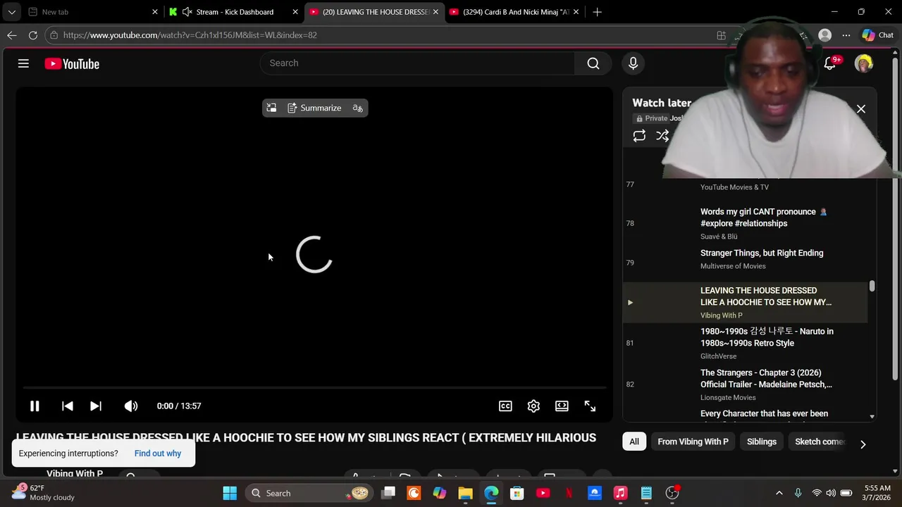The width and height of the screenshot is (902, 507).
Task: Click the magnifier search button
Action: [x=593, y=63]
